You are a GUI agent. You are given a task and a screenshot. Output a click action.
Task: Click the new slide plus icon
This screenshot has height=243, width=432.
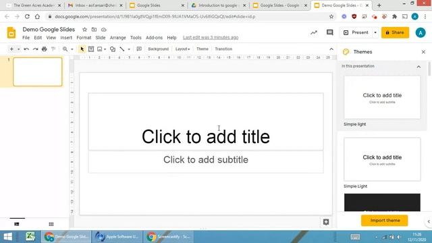[x=11, y=49]
